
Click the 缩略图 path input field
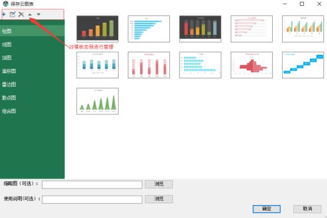pos(92,184)
